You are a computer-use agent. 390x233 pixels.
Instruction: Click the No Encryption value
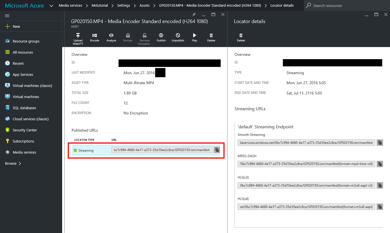136,113
